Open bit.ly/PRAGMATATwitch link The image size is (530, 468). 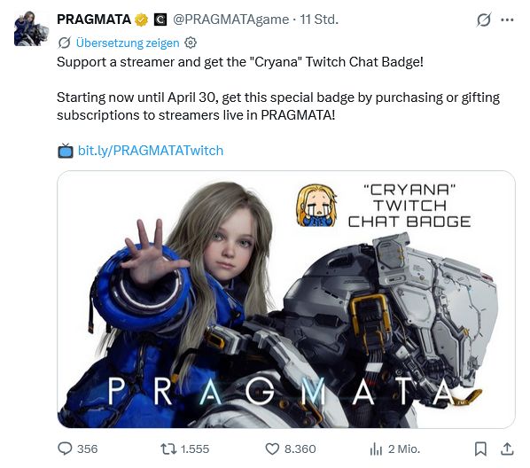pos(151,150)
